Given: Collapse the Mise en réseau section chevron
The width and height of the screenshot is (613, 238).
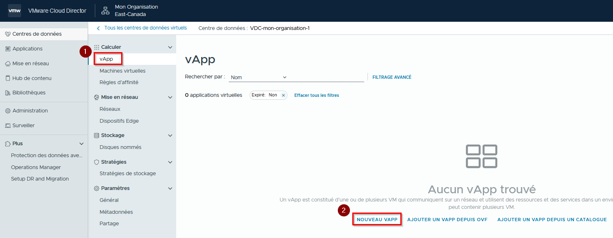Looking at the screenshot, I should click(170, 97).
